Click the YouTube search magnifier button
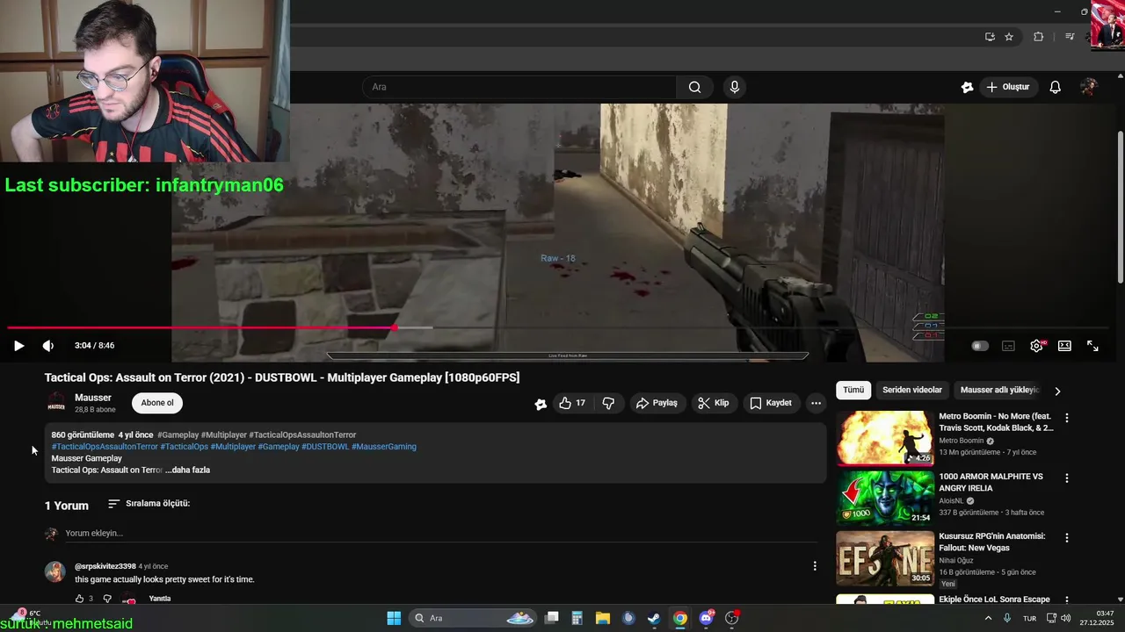The width and height of the screenshot is (1125, 632). pyautogui.click(x=694, y=87)
